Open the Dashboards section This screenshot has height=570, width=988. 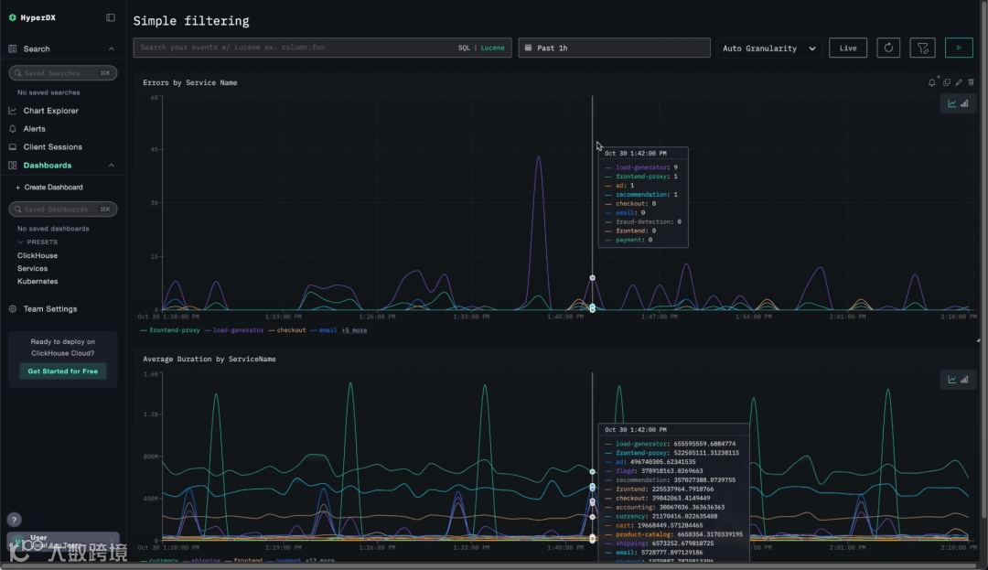tap(48, 165)
